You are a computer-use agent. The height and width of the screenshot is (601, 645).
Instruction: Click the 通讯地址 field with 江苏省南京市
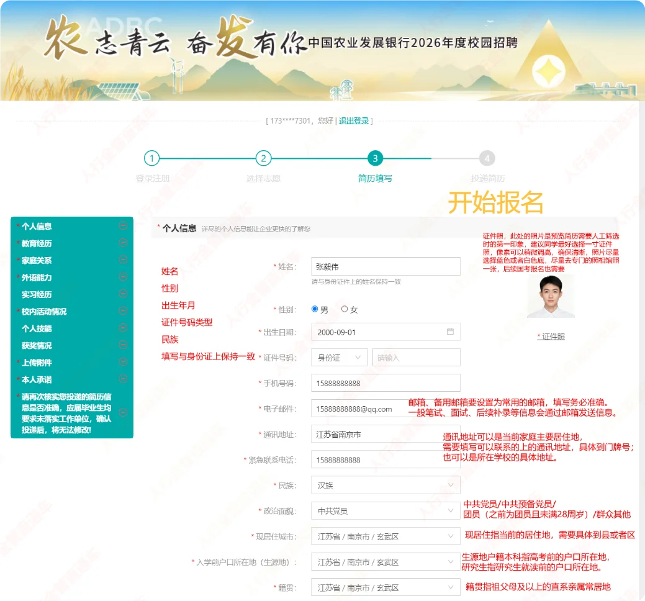click(386, 435)
